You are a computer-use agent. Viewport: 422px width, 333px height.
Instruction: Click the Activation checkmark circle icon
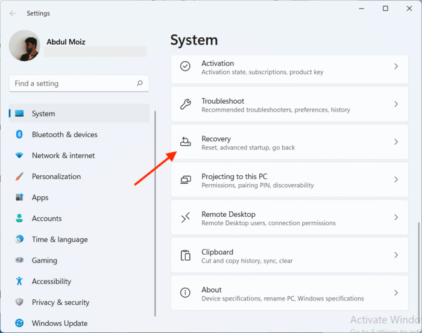(186, 66)
